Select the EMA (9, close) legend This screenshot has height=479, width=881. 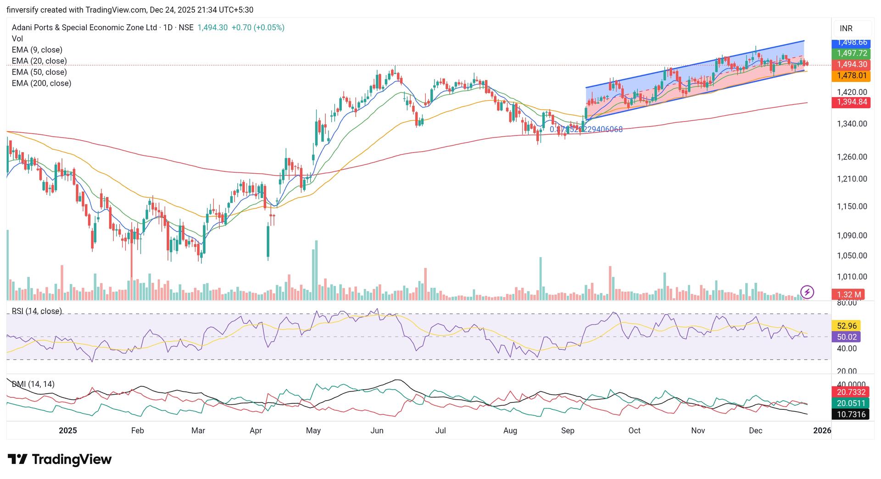pyautogui.click(x=37, y=50)
